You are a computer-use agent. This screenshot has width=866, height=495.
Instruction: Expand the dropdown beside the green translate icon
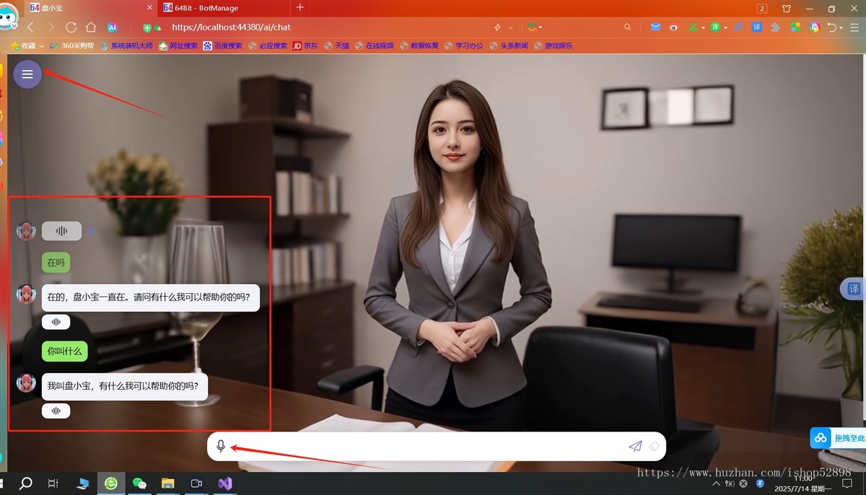pos(725,28)
